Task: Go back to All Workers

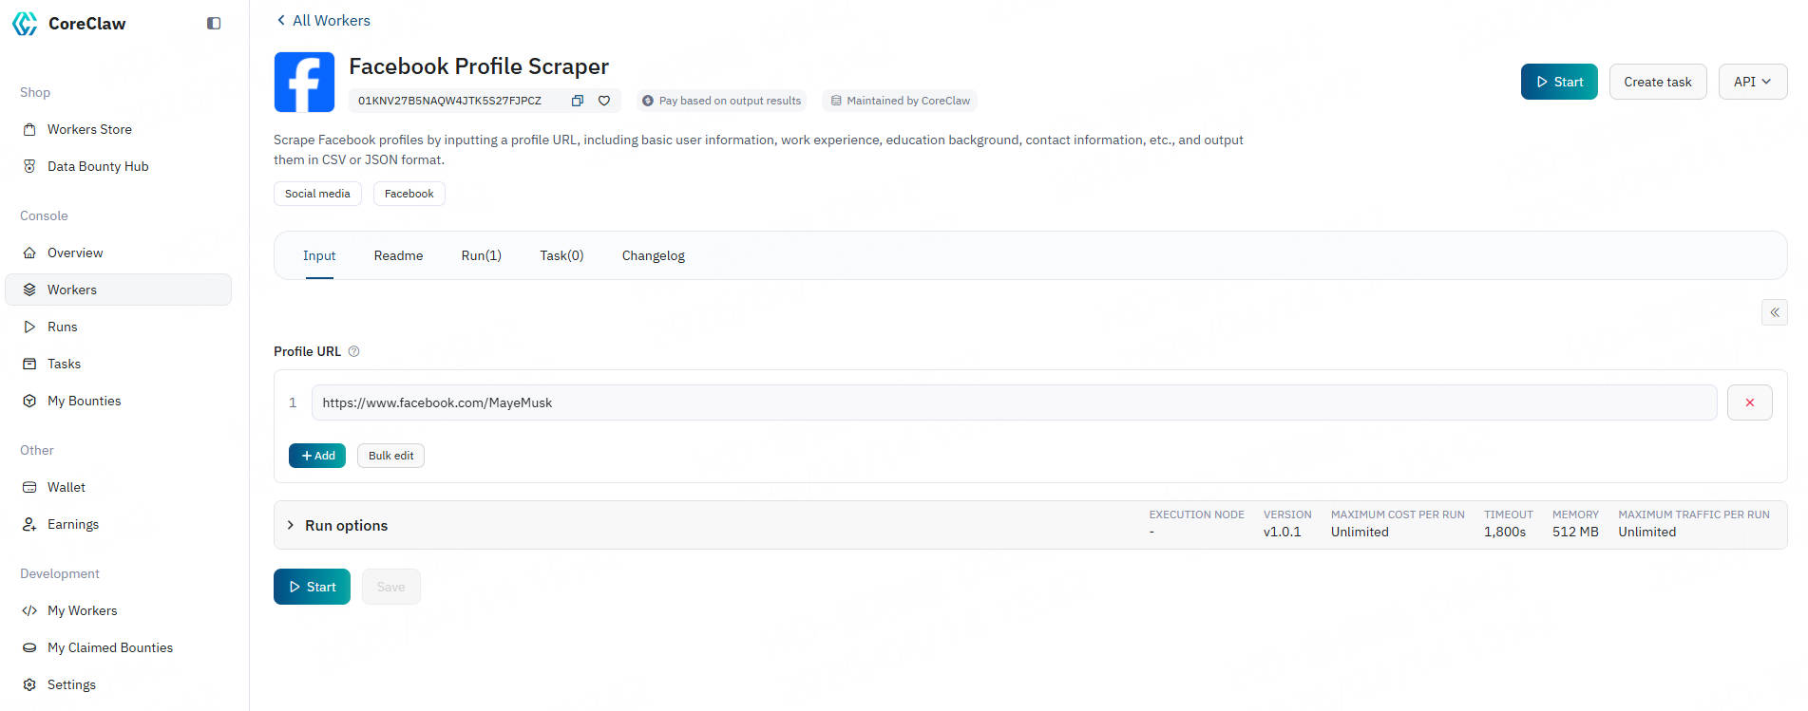Action: pos(323,20)
